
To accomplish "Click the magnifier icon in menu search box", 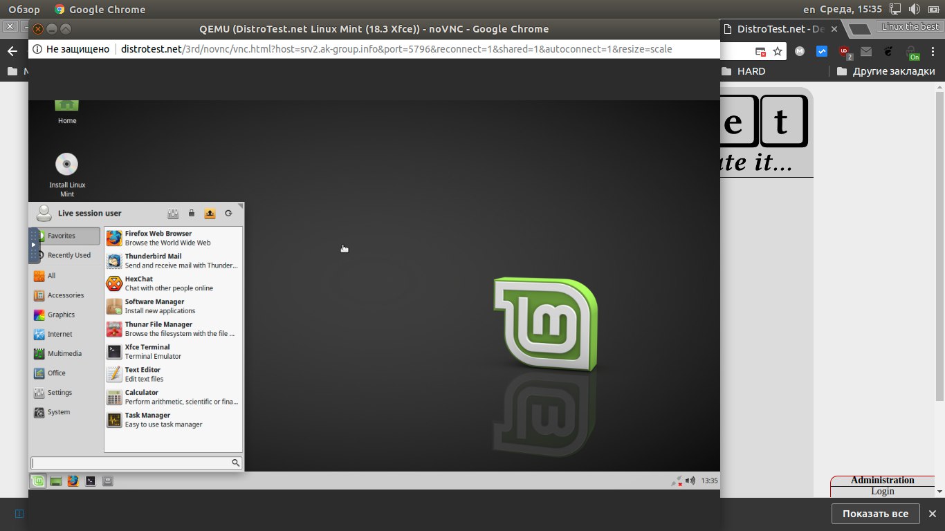I will (x=235, y=463).
